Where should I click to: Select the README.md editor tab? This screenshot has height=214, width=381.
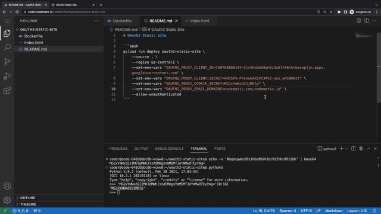pyautogui.click(x=161, y=21)
